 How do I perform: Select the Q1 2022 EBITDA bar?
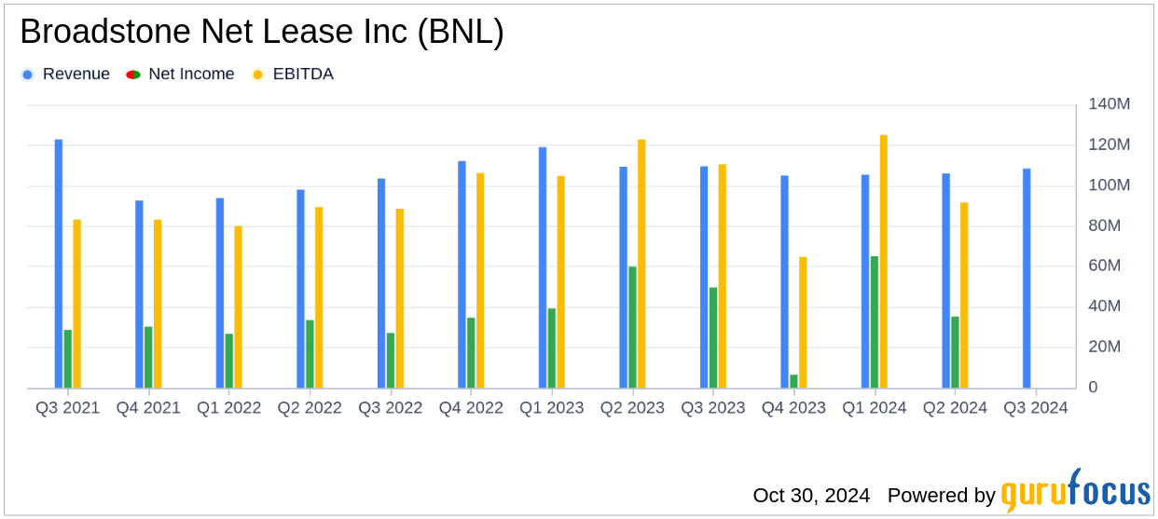pos(238,307)
